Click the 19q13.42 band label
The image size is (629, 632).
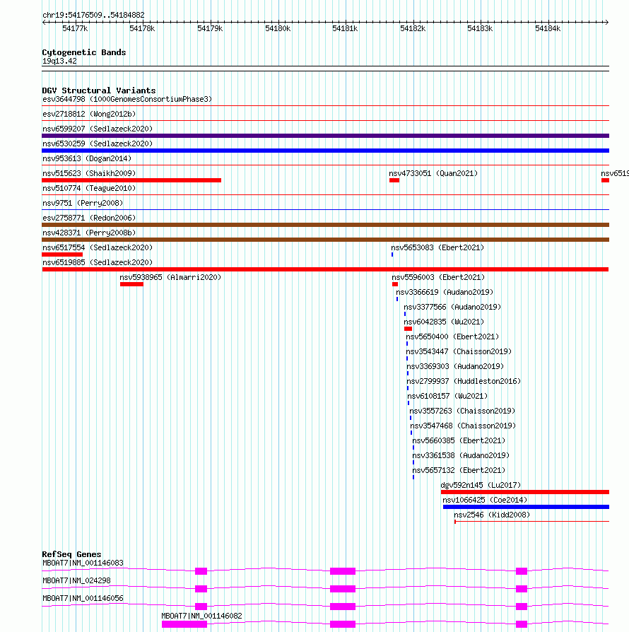pos(59,62)
